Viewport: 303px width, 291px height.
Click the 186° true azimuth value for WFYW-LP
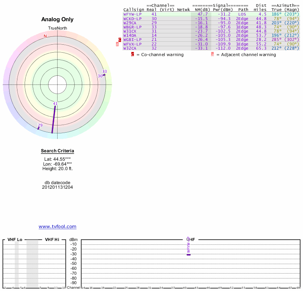276,14
